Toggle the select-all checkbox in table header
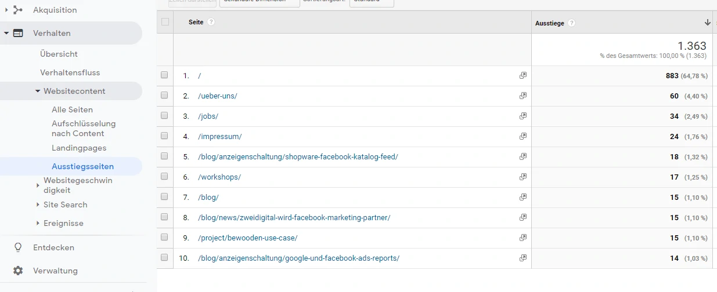717x292 pixels. pyautogui.click(x=165, y=22)
